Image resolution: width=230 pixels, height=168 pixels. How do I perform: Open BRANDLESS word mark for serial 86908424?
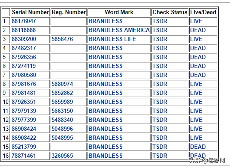pos(106,129)
